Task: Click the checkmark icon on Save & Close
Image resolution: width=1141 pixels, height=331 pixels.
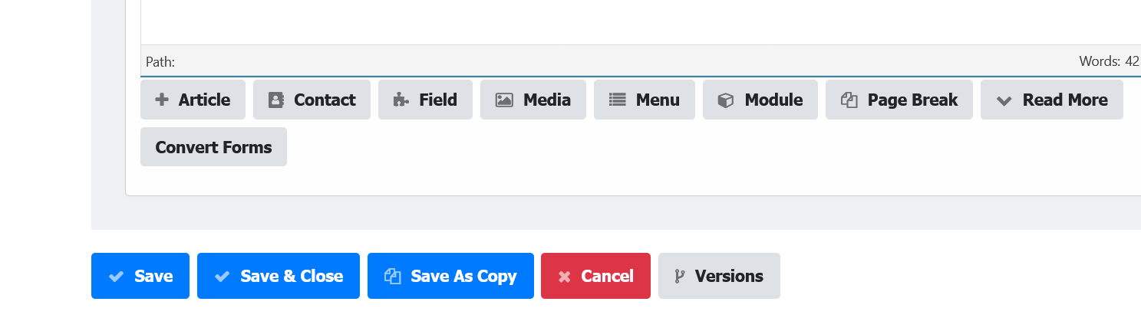Action: (x=222, y=276)
